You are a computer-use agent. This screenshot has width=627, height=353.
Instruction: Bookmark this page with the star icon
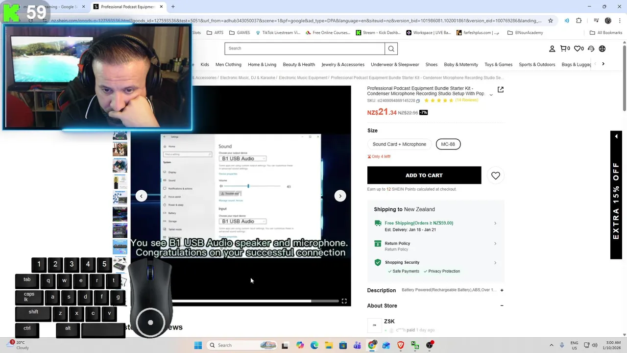[x=551, y=21]
